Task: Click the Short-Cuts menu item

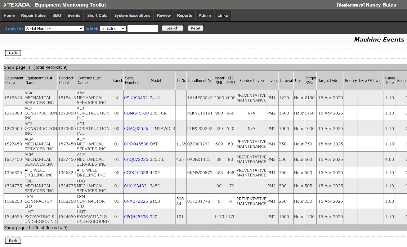Action: 97,16
